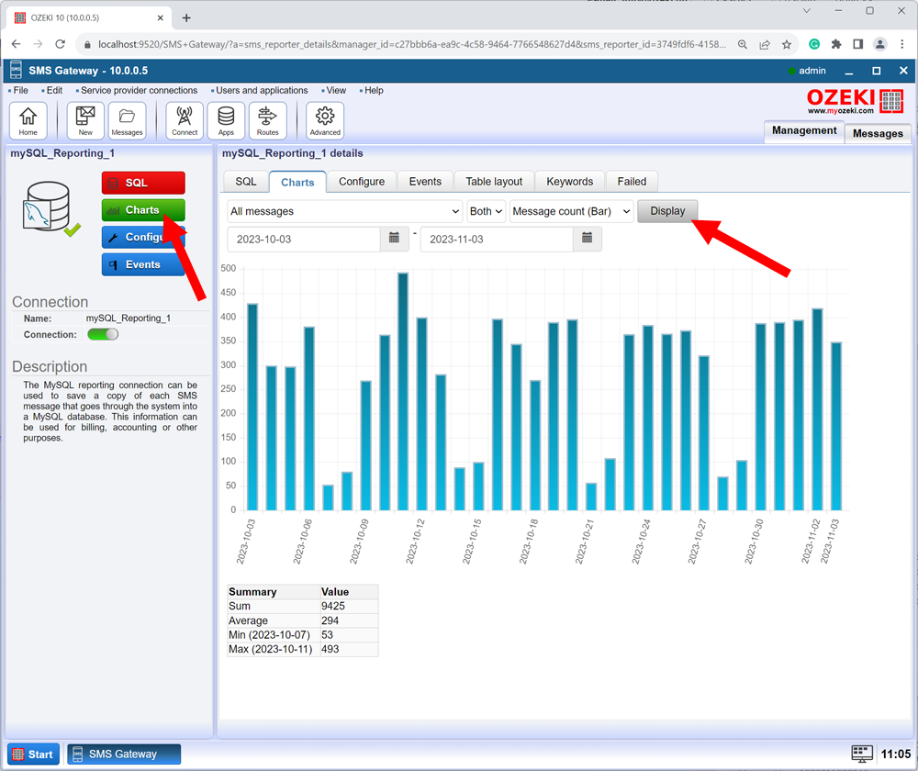Open Service provider connections menu
Viewport: 918px width, 771px height.
pyautogui.click(x=139, y=90)
